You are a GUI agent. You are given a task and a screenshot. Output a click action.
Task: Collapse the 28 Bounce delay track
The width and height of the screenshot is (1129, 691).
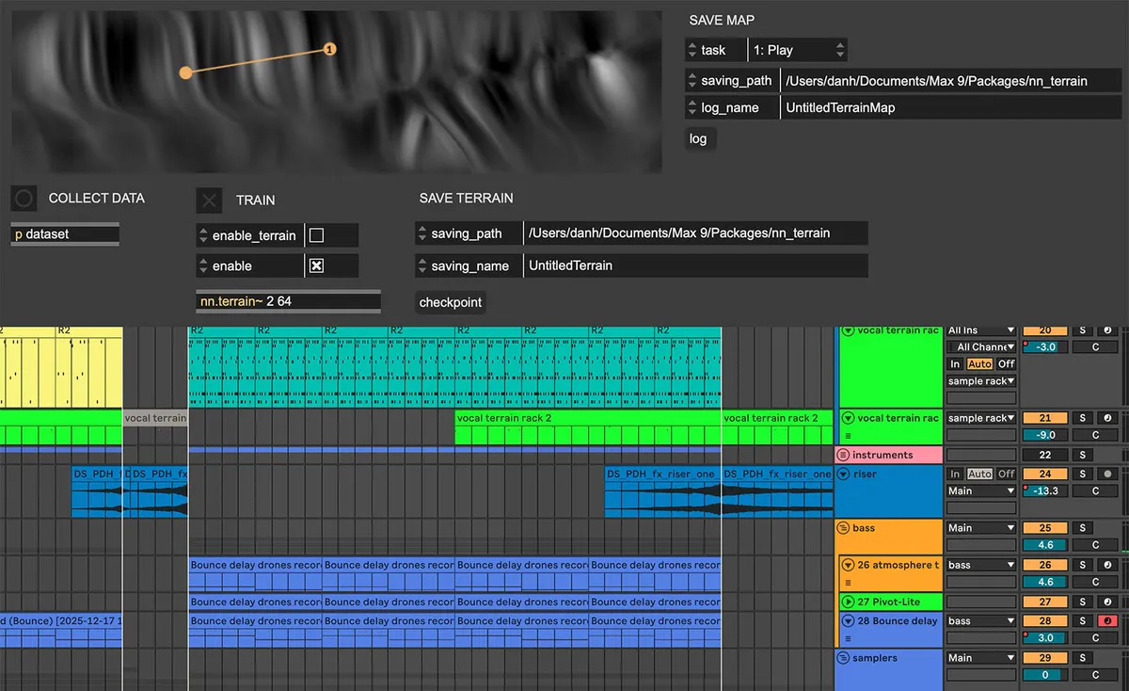848,621
